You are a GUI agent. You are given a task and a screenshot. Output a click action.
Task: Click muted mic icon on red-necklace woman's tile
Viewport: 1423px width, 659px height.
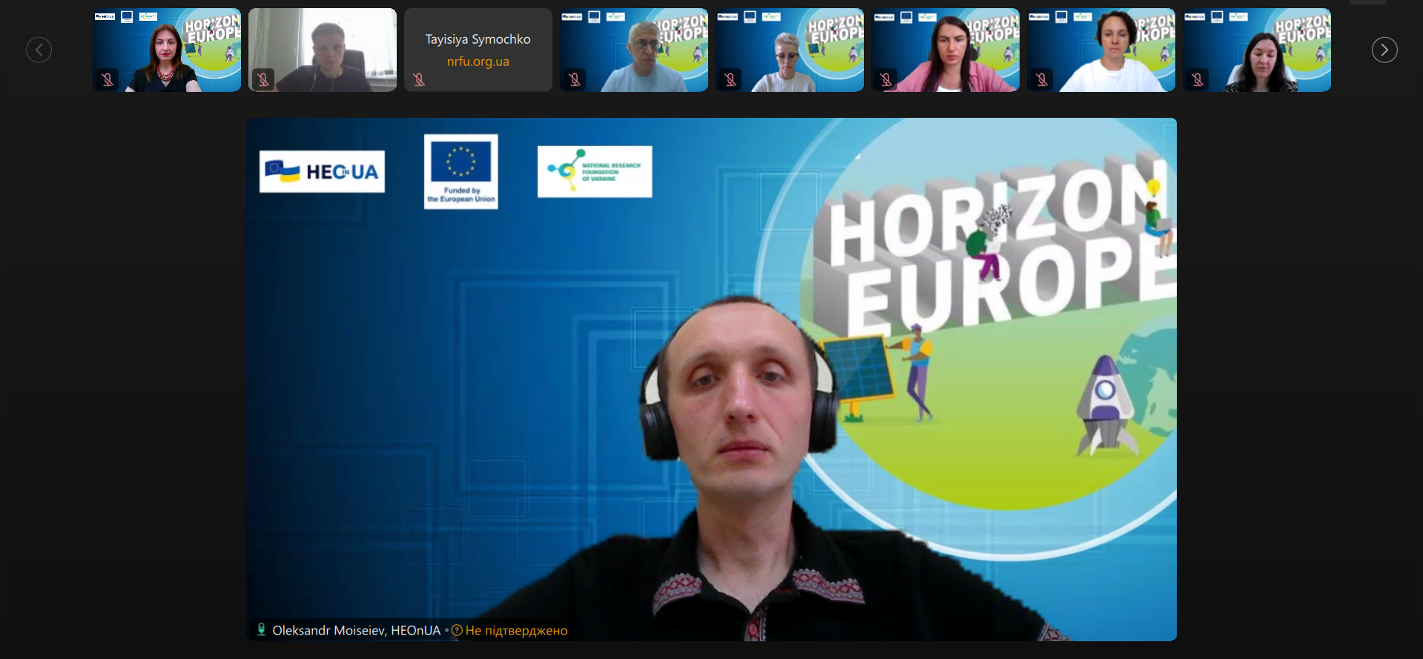pos(108,79)
